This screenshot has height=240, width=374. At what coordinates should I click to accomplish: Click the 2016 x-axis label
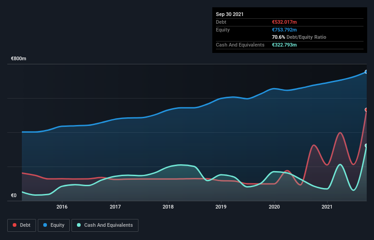pyautogui.click(x=62, y=207)
